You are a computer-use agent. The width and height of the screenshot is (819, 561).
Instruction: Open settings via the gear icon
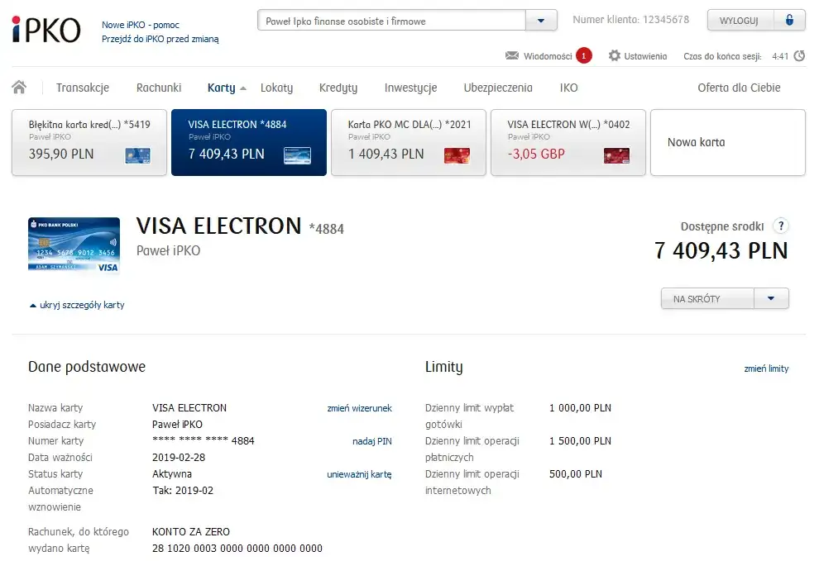pos(615,56)
